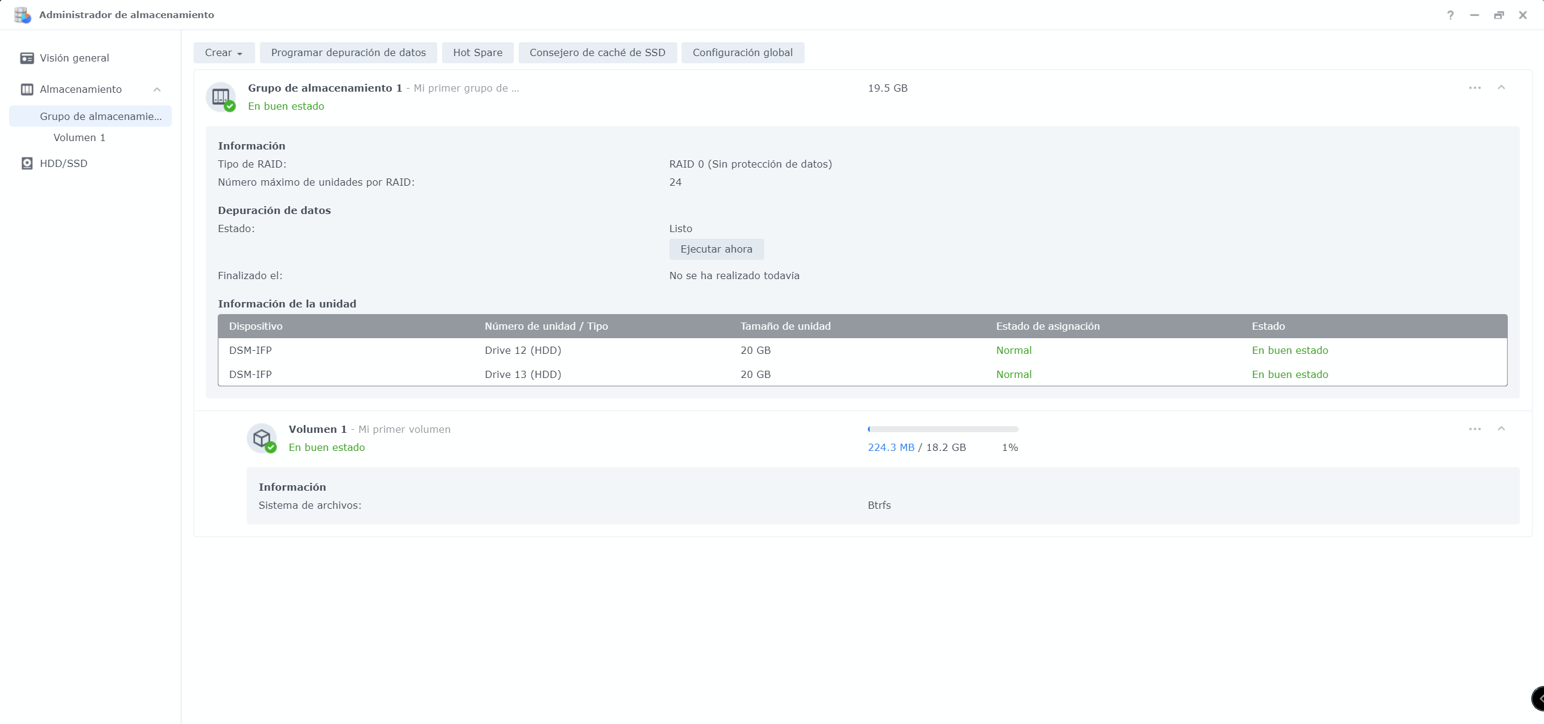Open the help question mark icon
Viewport: 1544px width, 724px height.
(x=1451, y=15)
